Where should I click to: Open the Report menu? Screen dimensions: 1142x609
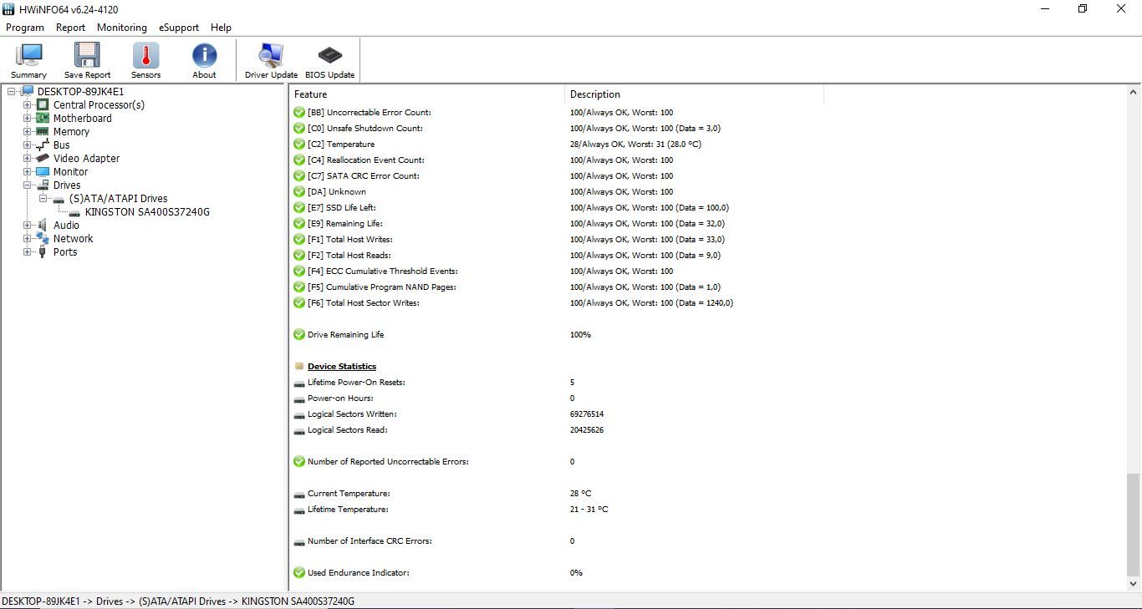(x=70, y=28)
